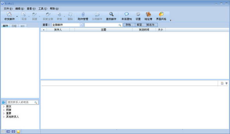The width and height of the screenshot is (230, 134).
Task: Open 设置 gear settings icon
Action: click(138, 14)
